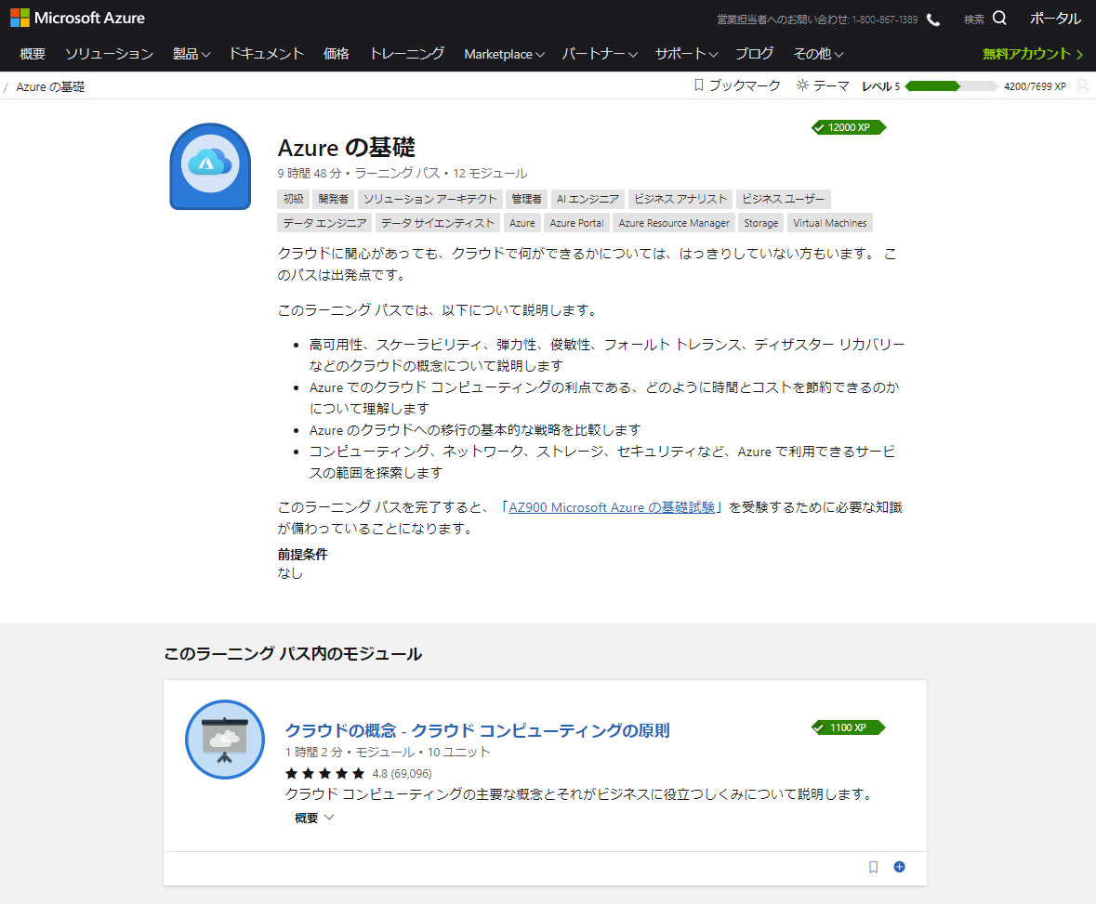Open search with the magnifier icon

click(x=999, y=19)
